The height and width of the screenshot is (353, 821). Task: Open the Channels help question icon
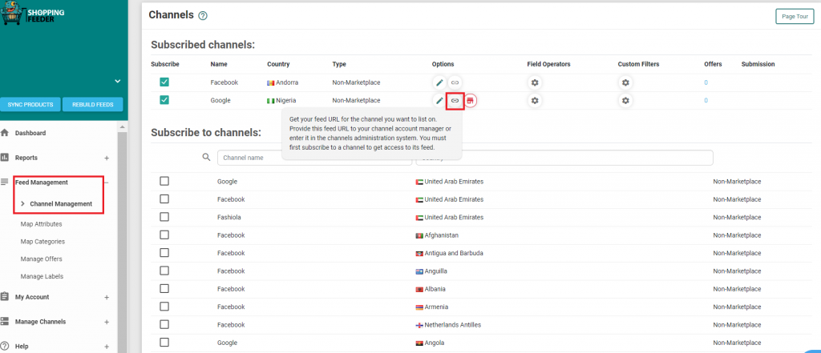pos(203,16)
